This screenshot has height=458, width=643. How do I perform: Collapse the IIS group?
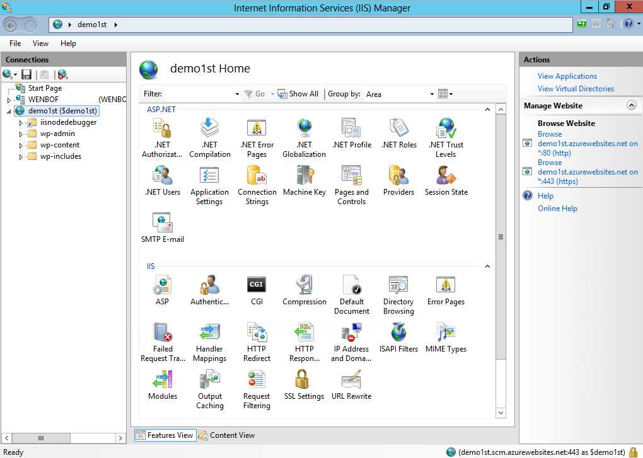[487, 266]
